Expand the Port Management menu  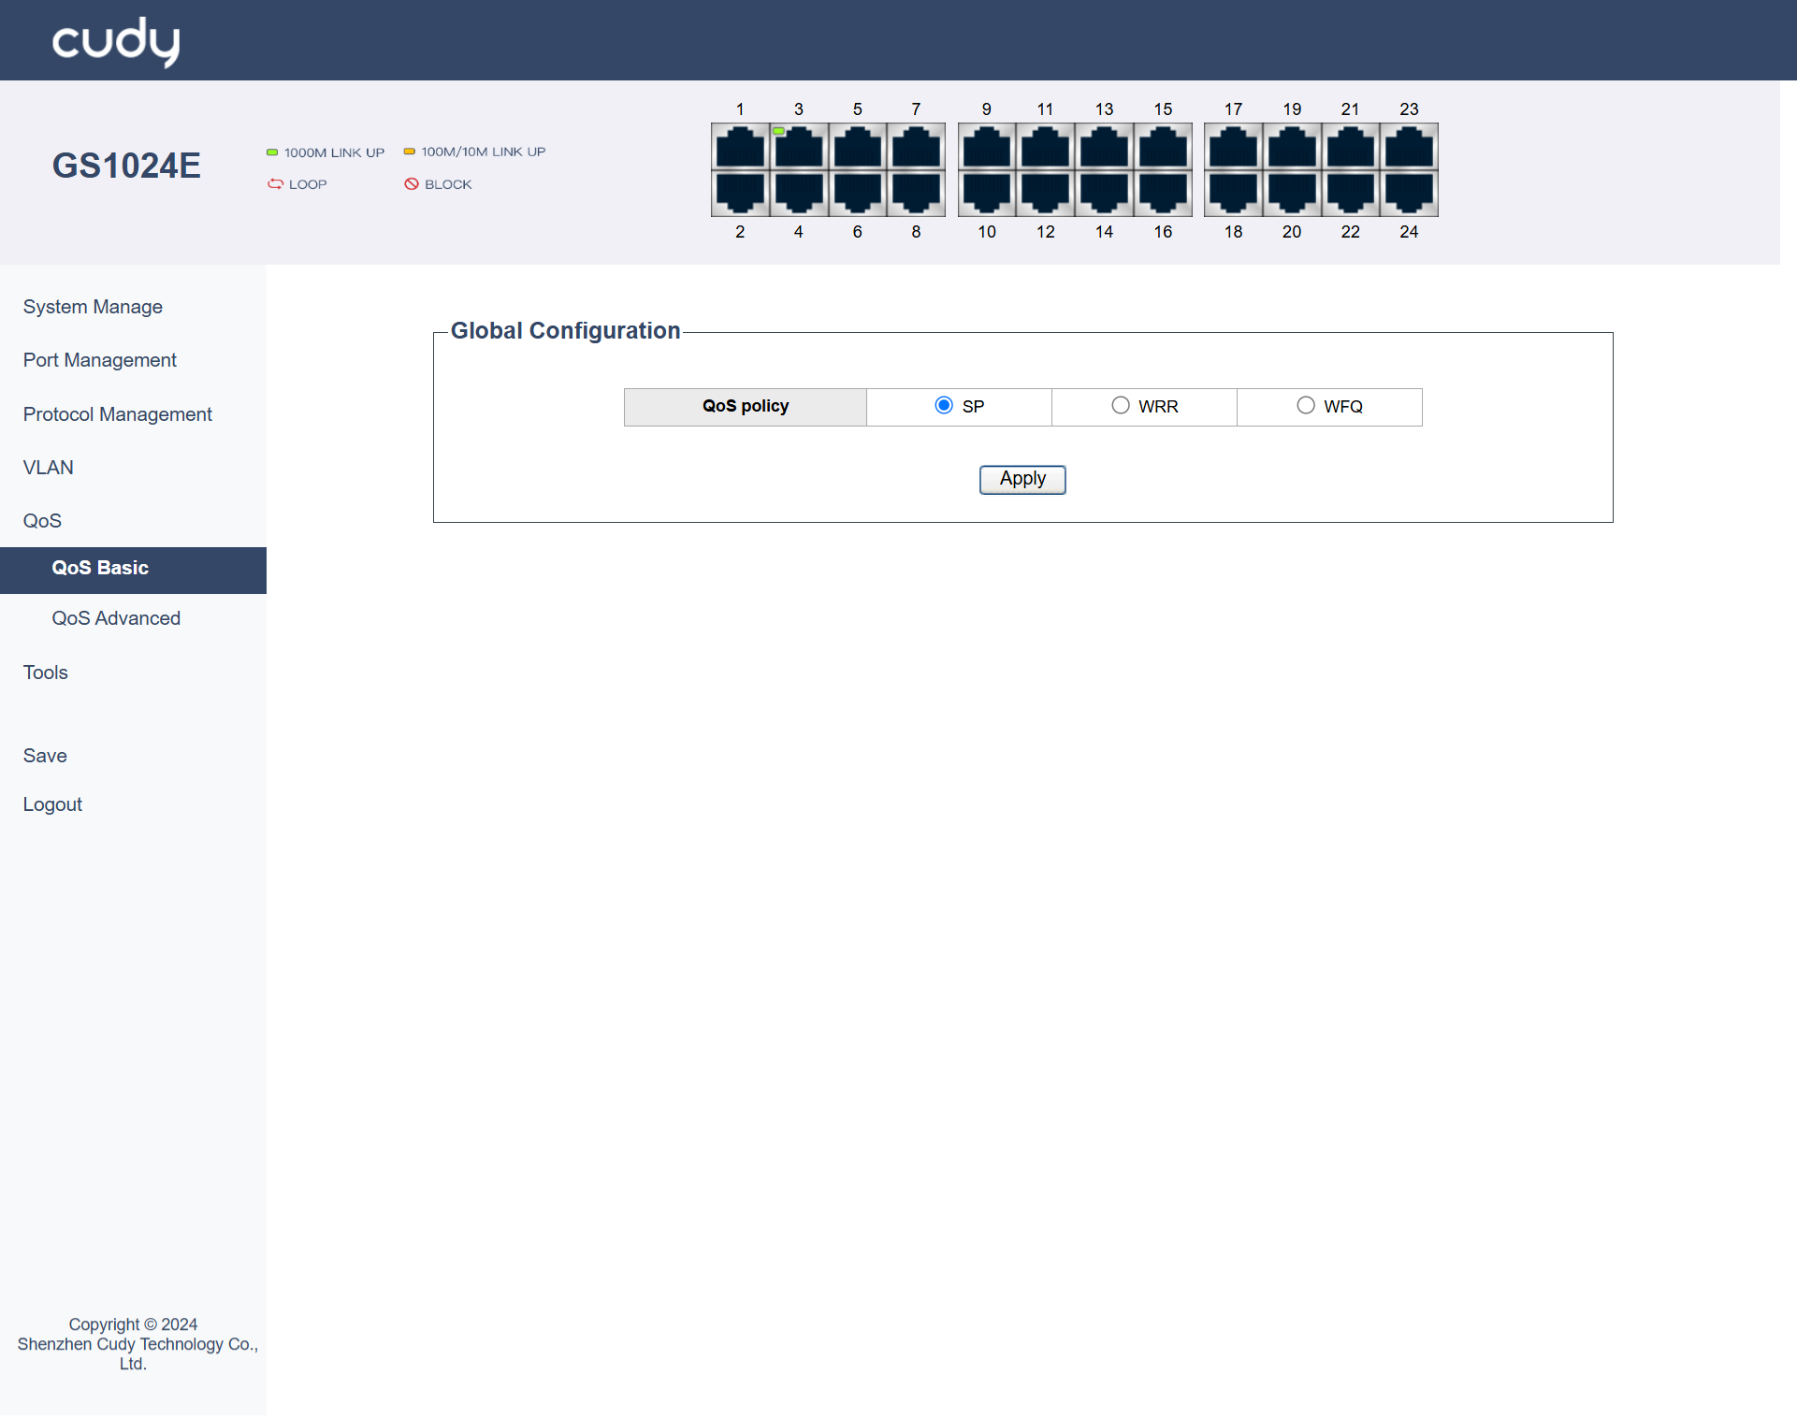tap(99, 360)
